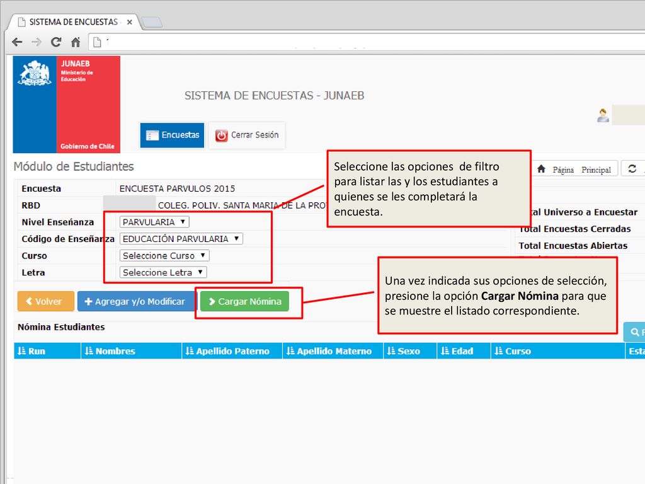Screen dimensions: 645x484
Task: Open a new browser tab
Action: [x=152, y=22]
